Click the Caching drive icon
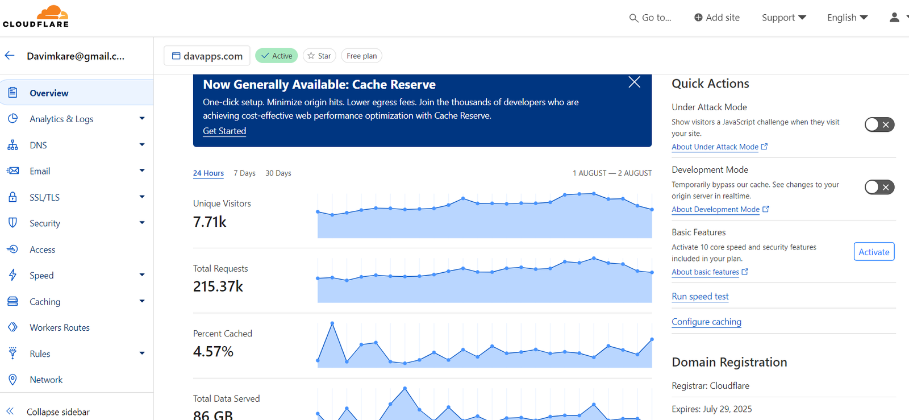909x420 pixels. click(12, 301)
